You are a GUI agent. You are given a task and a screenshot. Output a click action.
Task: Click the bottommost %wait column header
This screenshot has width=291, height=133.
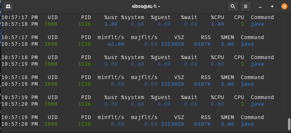point(189,97)
